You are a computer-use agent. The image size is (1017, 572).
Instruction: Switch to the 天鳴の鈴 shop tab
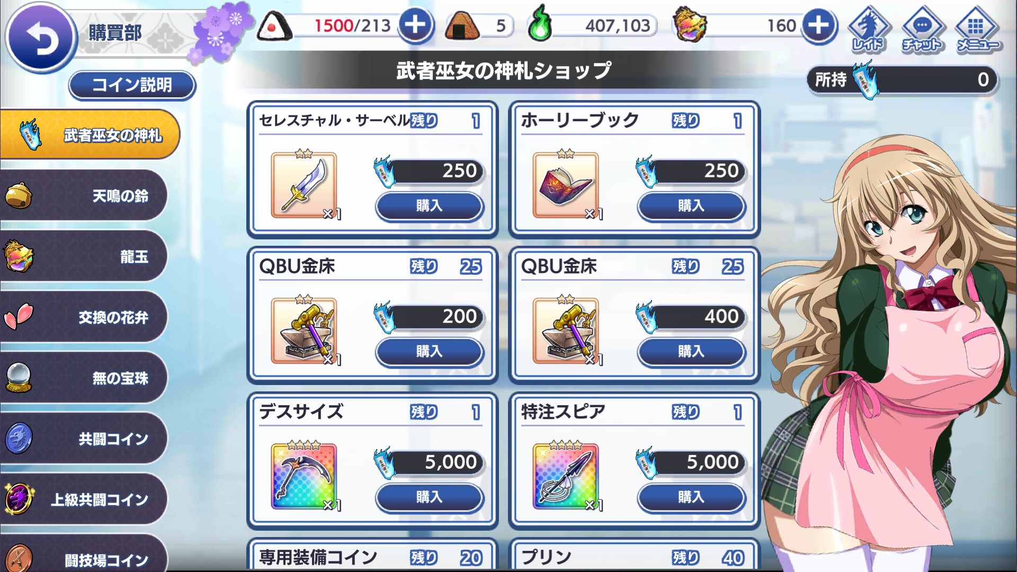84,195
